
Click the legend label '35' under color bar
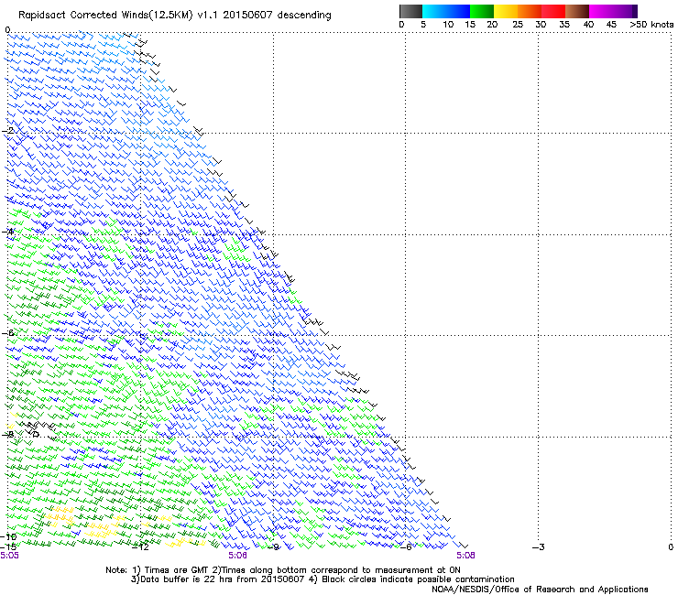click(x=564, y=25)
